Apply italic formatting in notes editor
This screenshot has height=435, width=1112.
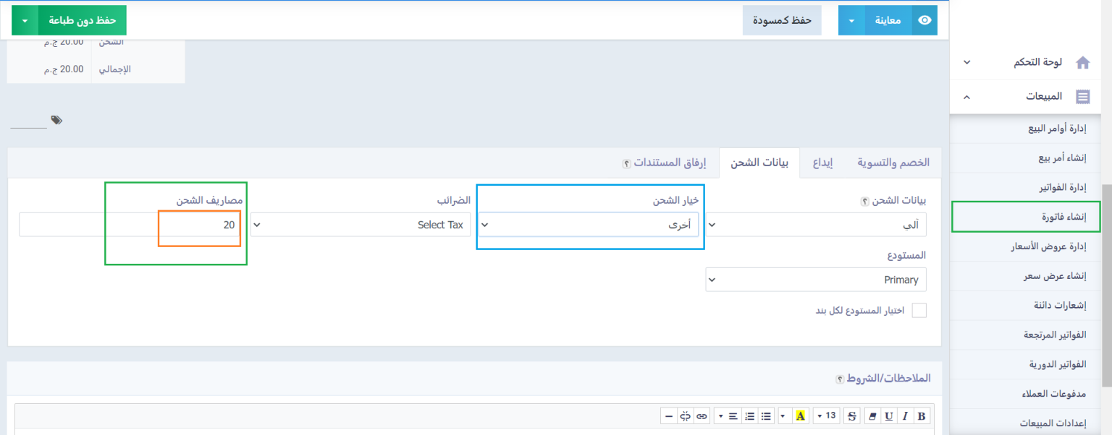(904, 415)
